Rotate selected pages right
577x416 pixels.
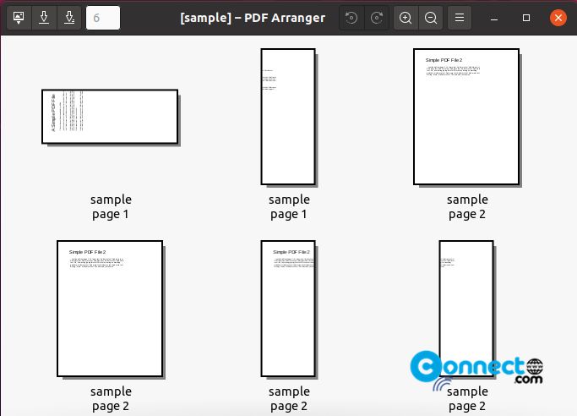click(x=377, y=18)
